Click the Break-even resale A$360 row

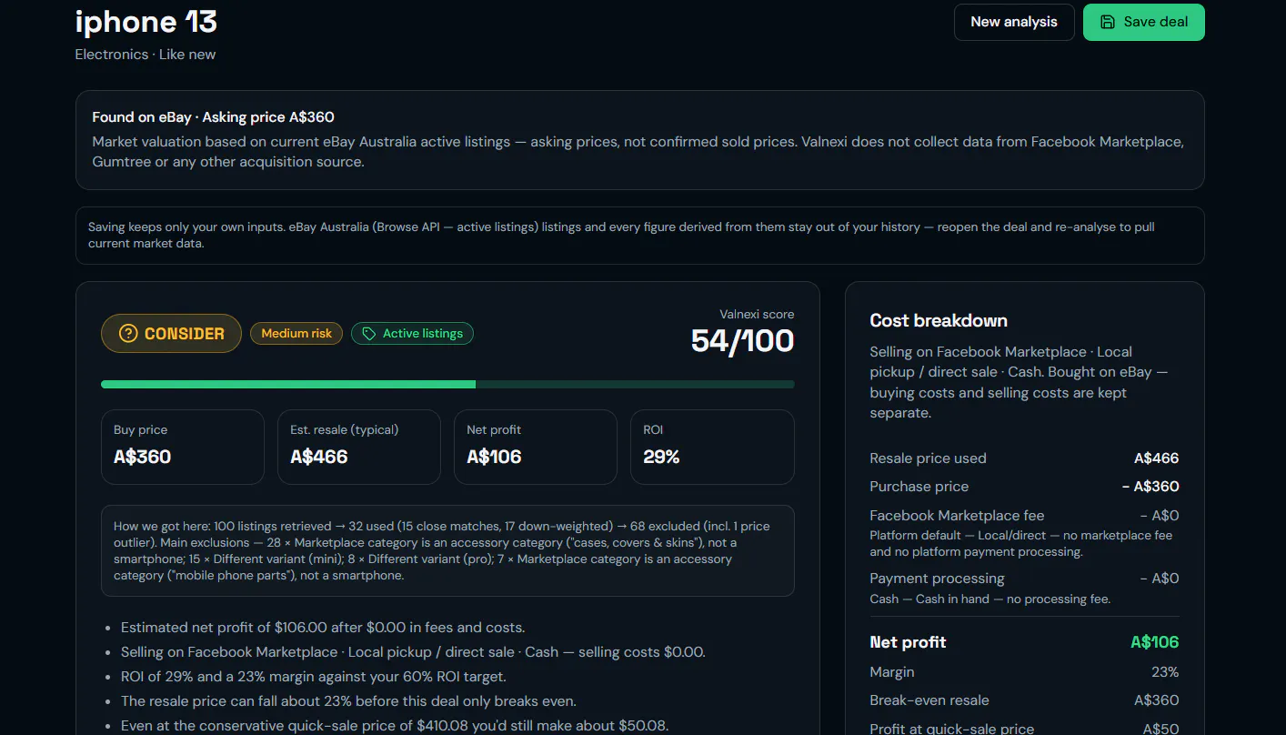pos(1024,700)
